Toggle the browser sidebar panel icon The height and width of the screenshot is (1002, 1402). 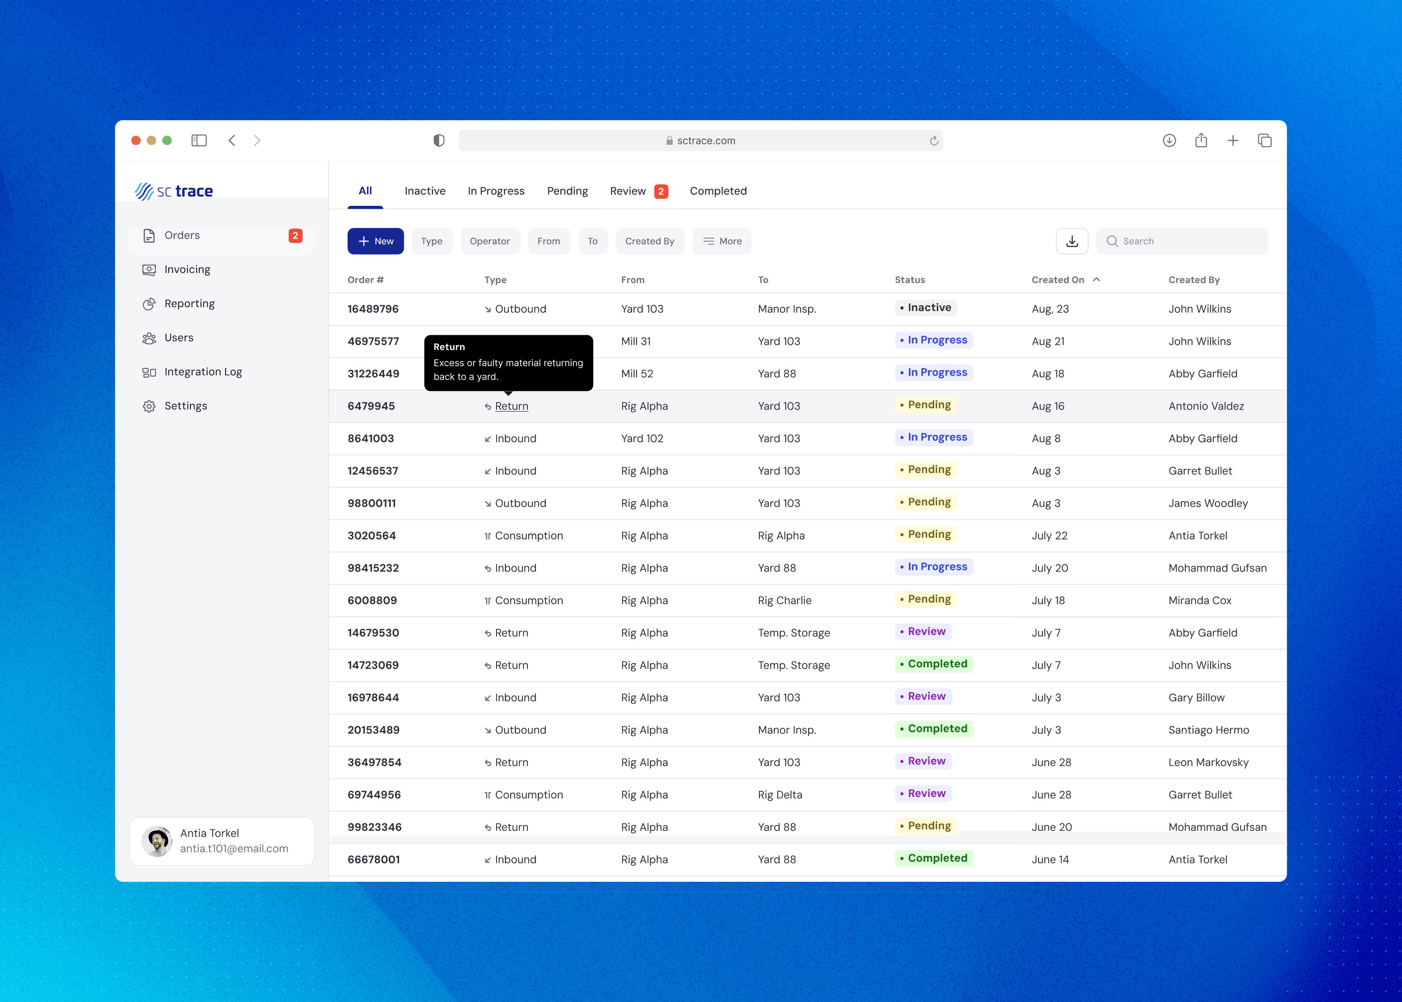point(199,141)
